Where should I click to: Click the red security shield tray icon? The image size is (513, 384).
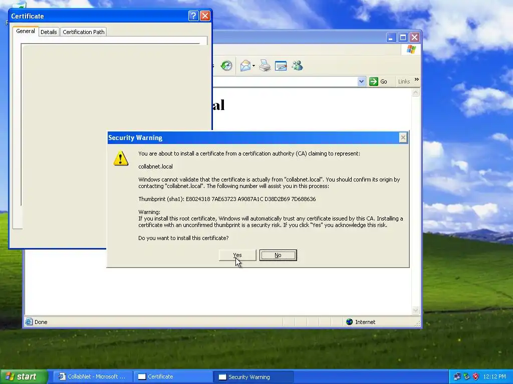click(x=476, y=376)
